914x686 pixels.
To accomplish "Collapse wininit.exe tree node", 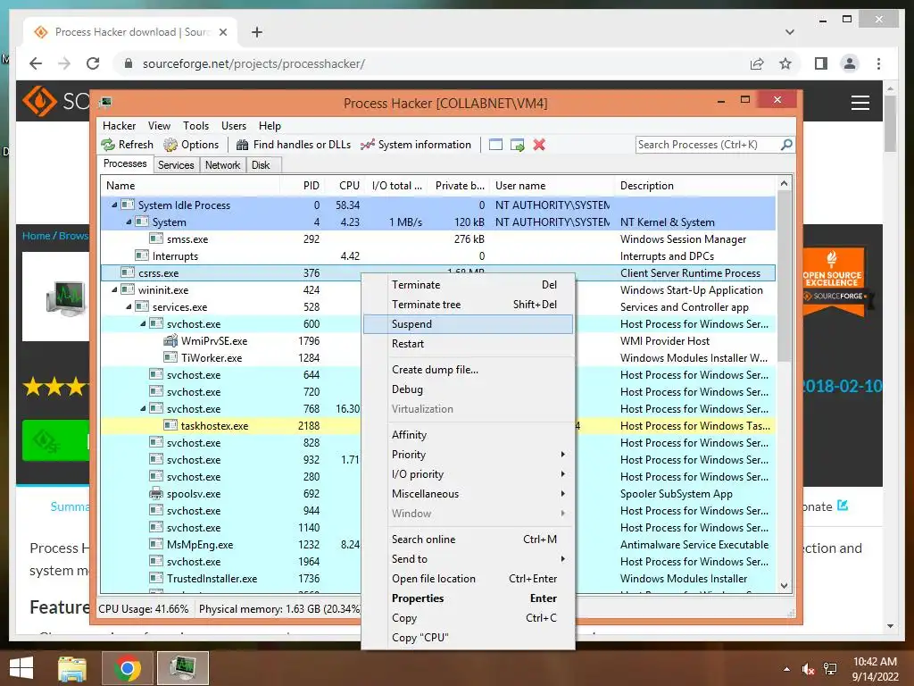I will coord(114,290).
